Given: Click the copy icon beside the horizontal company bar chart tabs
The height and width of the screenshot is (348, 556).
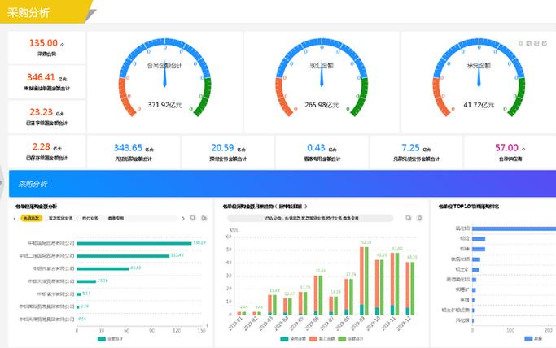Looking at the screenshot, I should (x=193, y=218).
